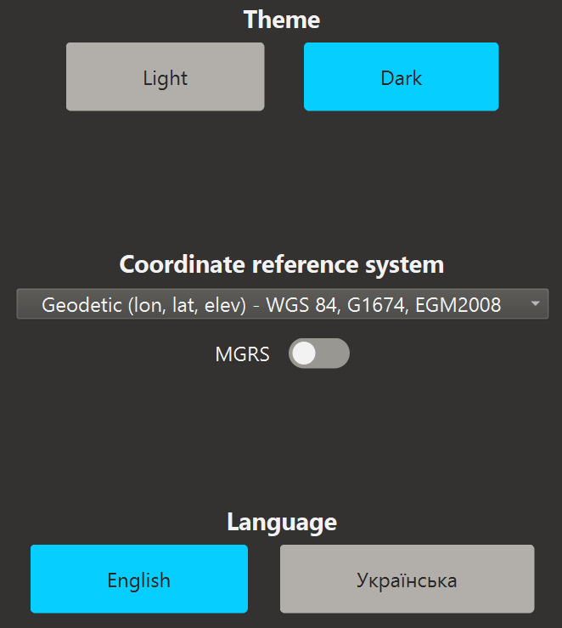The height and width of the screenshot is (628, 562).
Task: Select the Light theme button
Action: (166, 76)
